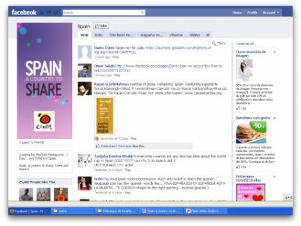
Task: Expand the Account dropdown menu
Action: point(271,13)
